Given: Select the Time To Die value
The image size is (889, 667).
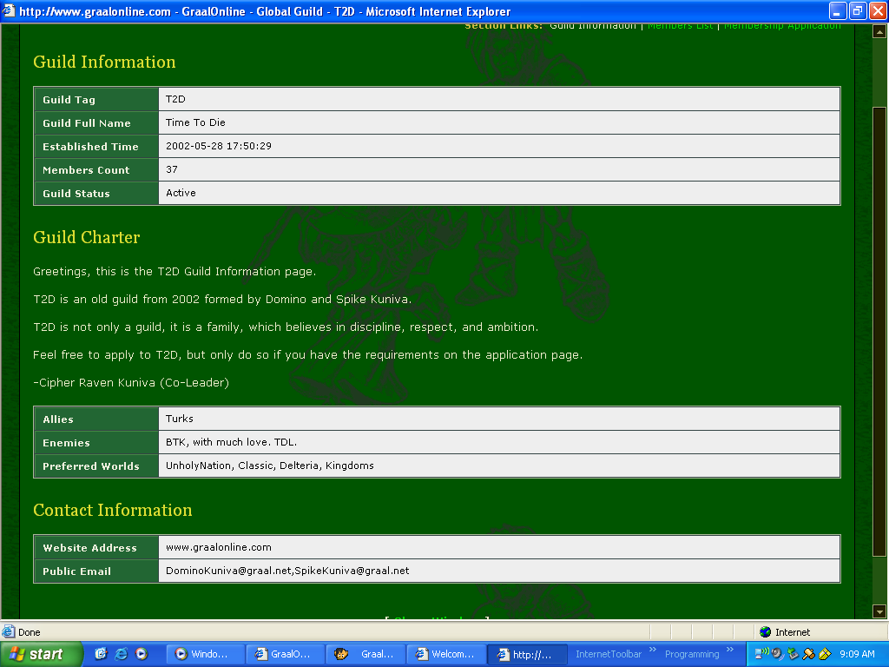Looking at the screenshot, I should click(195, 122).
